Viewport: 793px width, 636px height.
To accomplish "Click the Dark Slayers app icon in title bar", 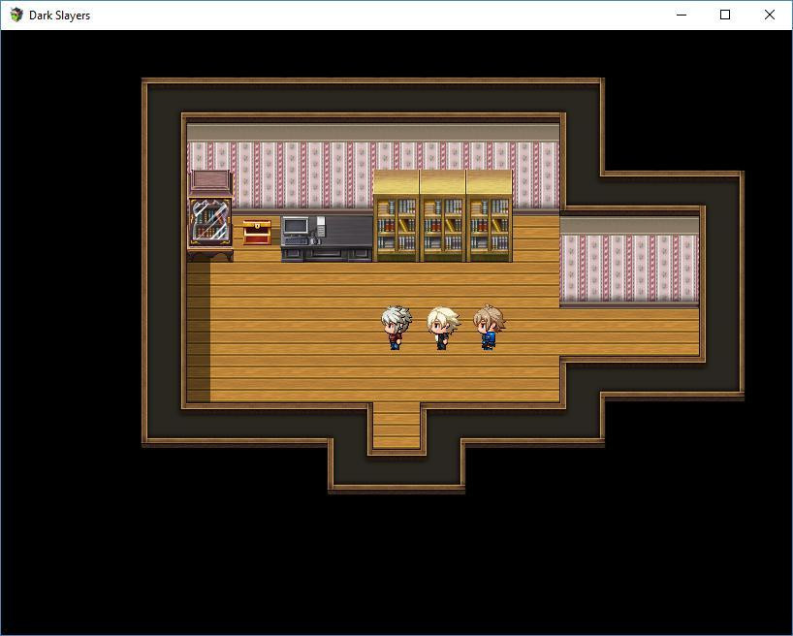I will tap(16, 15).
